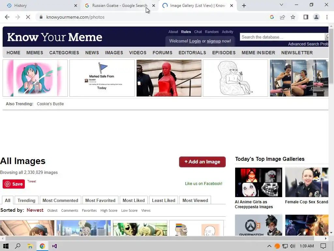334x251 pixels.
Task: Open the Random link
Action: (212, 32)
